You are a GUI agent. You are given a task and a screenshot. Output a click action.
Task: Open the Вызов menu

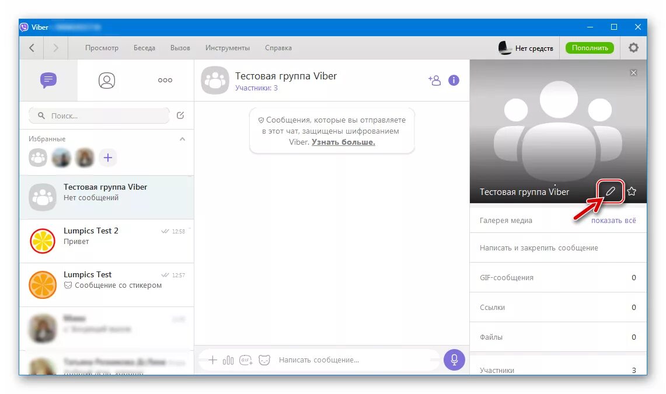[180, 47]
